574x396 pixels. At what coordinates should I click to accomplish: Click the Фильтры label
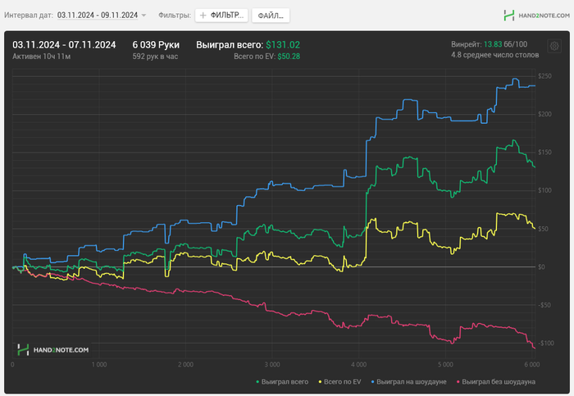click(x=175, y=16)
